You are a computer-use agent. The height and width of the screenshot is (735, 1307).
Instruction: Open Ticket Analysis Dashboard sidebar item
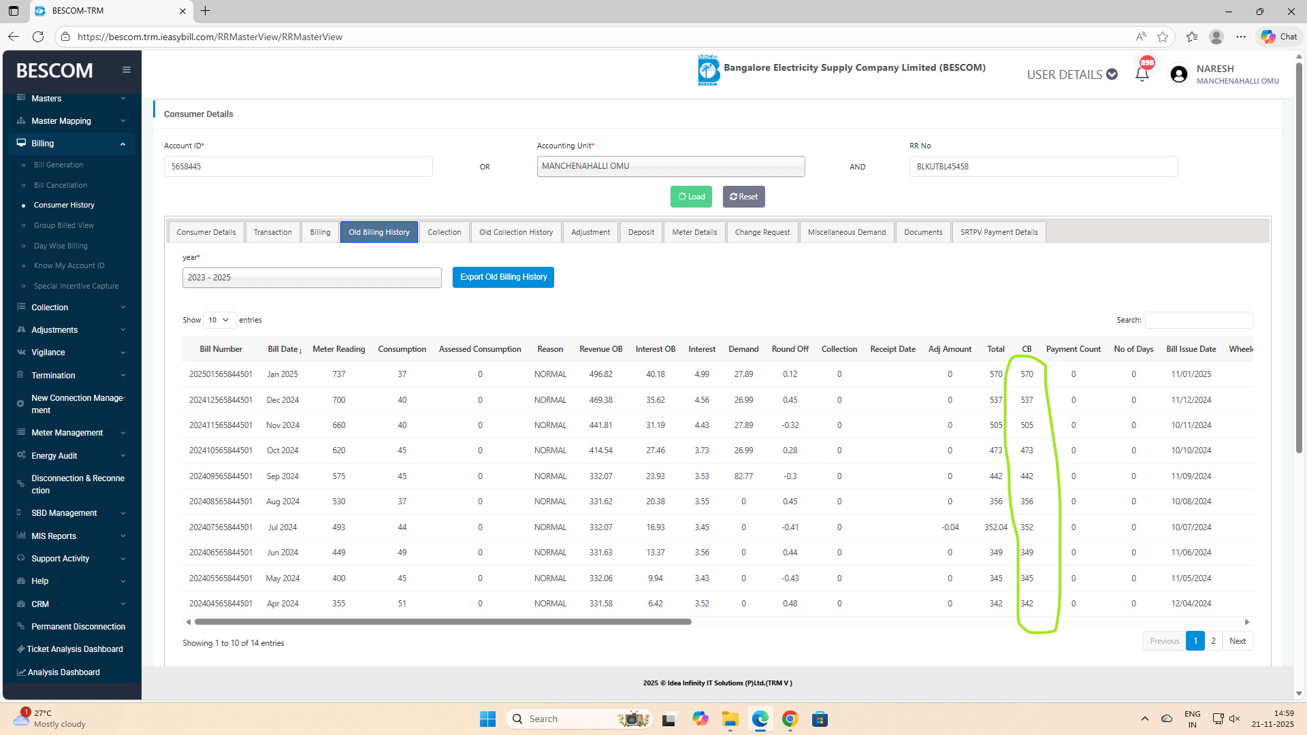click(x=75, y=649)
